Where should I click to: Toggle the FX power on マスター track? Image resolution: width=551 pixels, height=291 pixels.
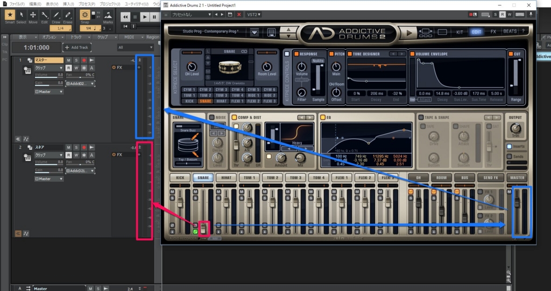tap(114, 67)
